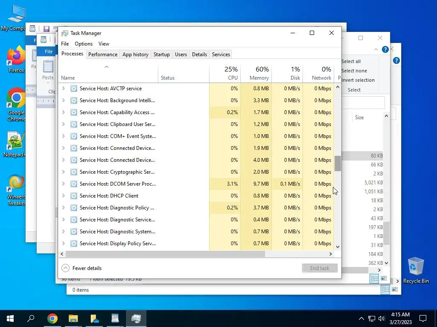Click the process list vertical scrollbar thumb
The image size is (437, 327).
[338, 163]
